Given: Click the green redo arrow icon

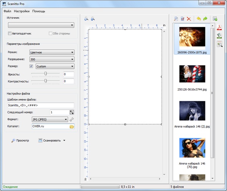Looking at the screenshot, I should click(x=205, y=19).
